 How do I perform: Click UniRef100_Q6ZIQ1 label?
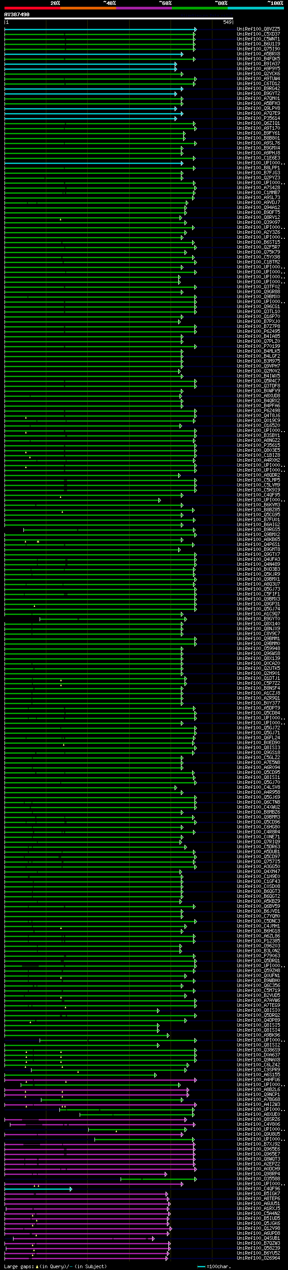coord(258,123)
